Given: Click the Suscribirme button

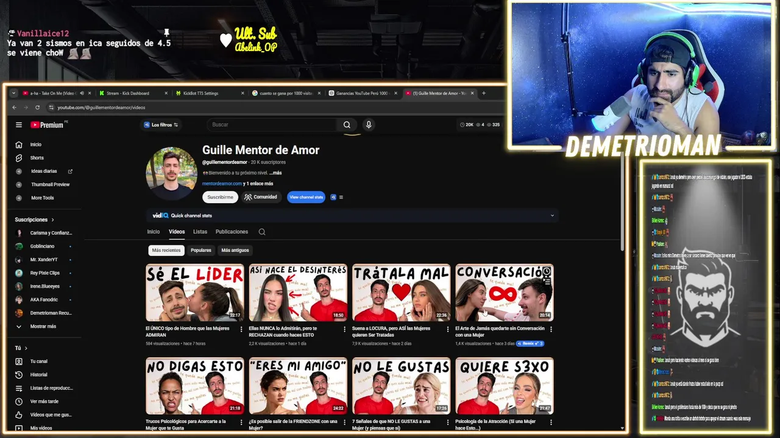Looking at the screenshot, I should [220, 197].
